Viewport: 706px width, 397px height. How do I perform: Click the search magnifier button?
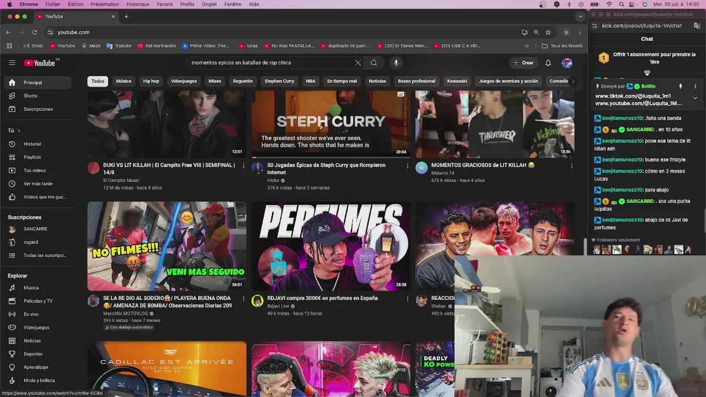(x=373, y=63)
